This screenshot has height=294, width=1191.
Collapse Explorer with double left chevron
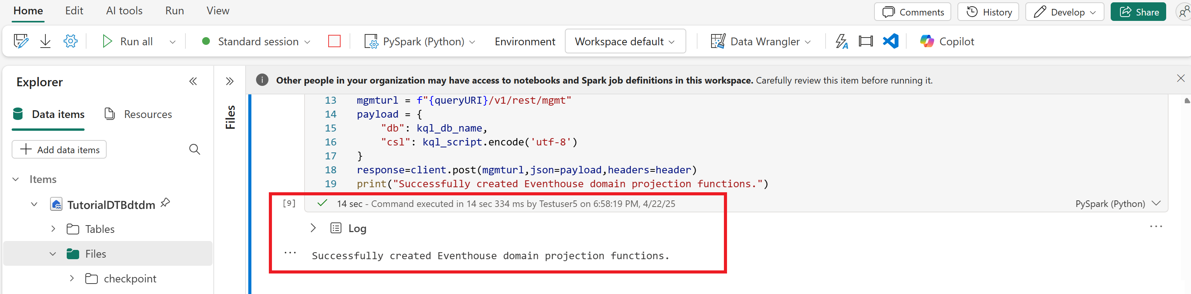coord(193,82)
